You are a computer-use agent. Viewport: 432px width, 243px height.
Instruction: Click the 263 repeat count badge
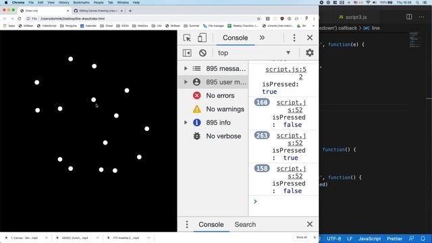262,136
